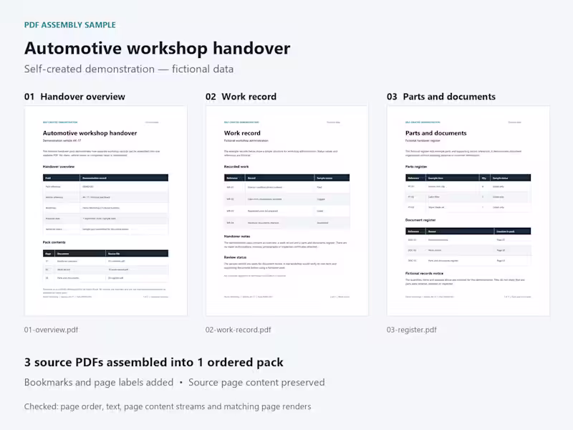The image size is (573, 430).
Task: Click the '03 Parts and documents' section heading
Action: [441, 97]
